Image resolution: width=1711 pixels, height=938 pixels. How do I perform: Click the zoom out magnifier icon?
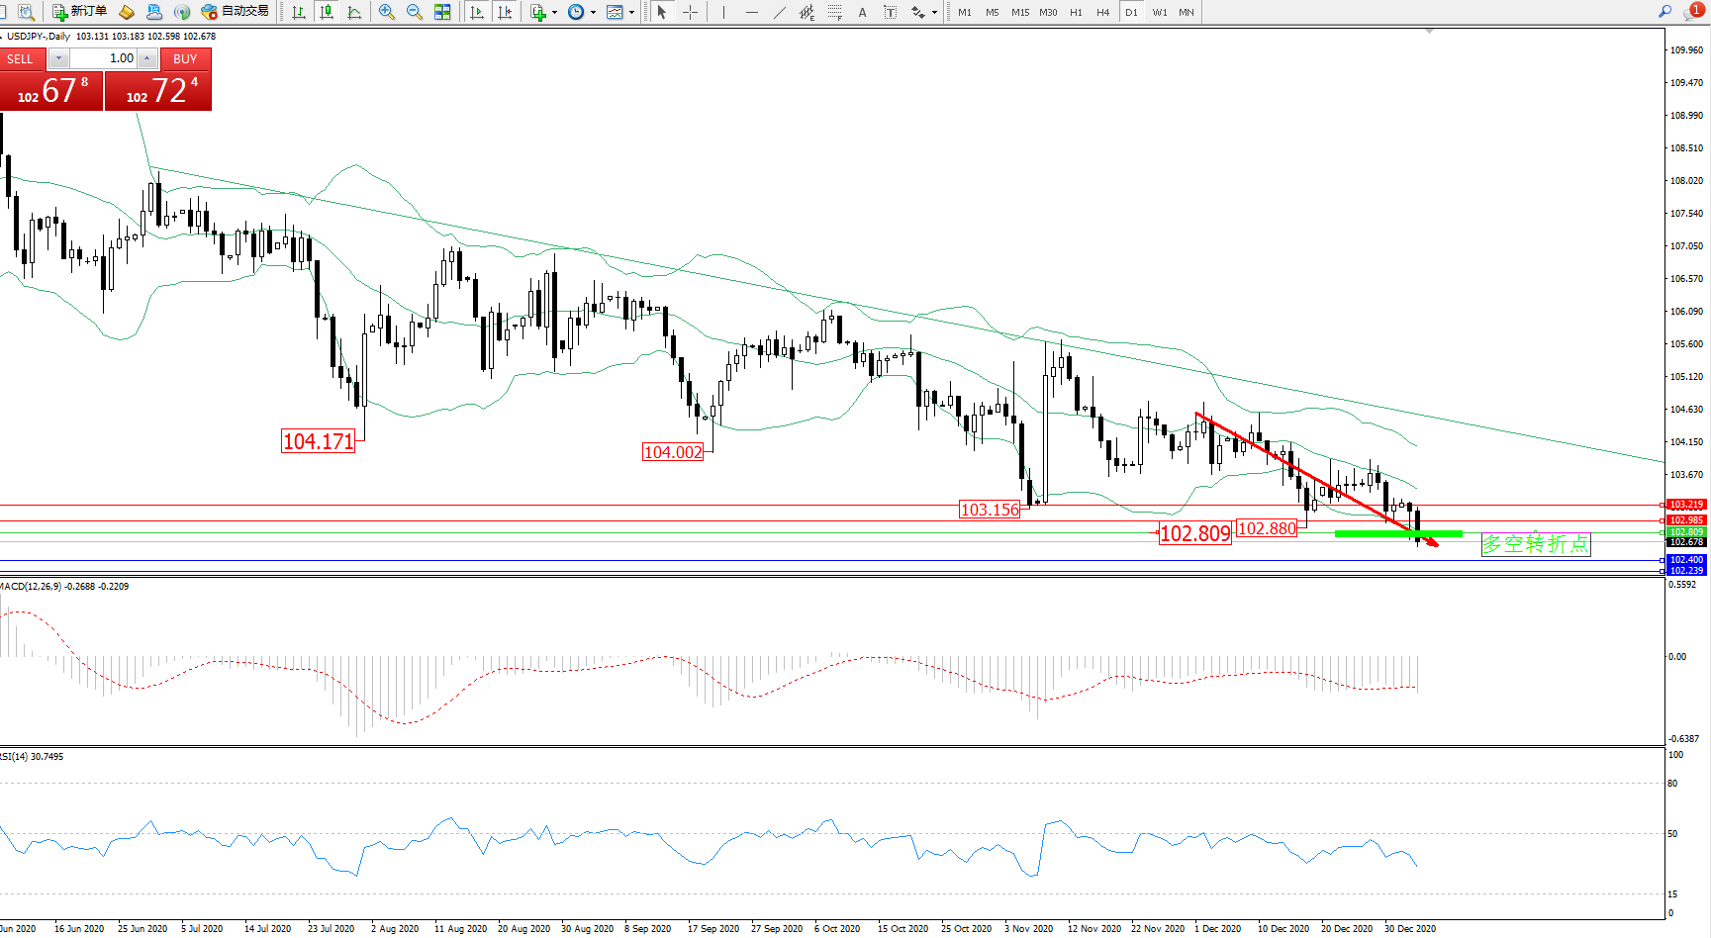click(x=414, y=12)
